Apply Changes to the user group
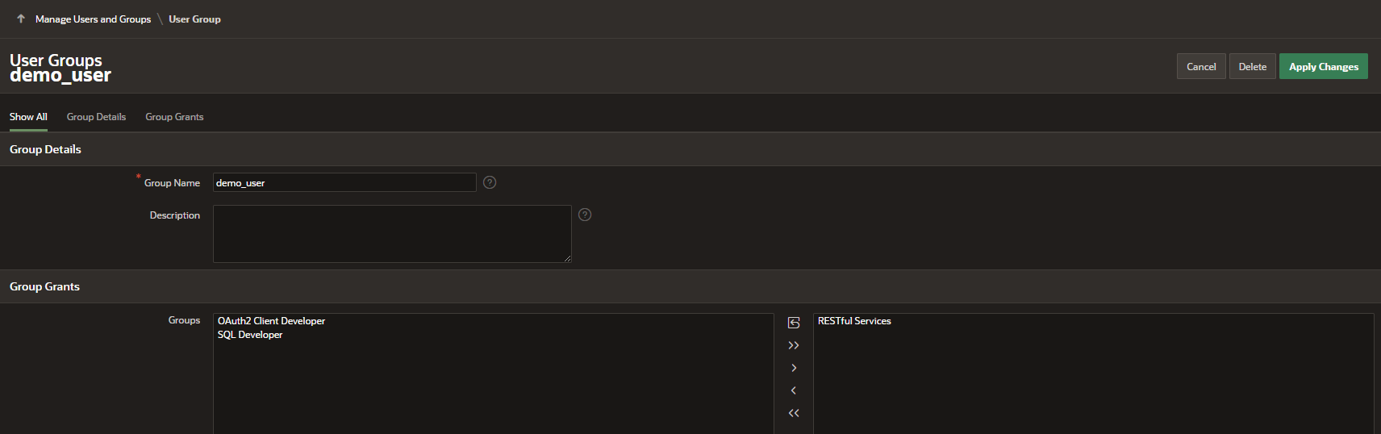 (1324, 66)
